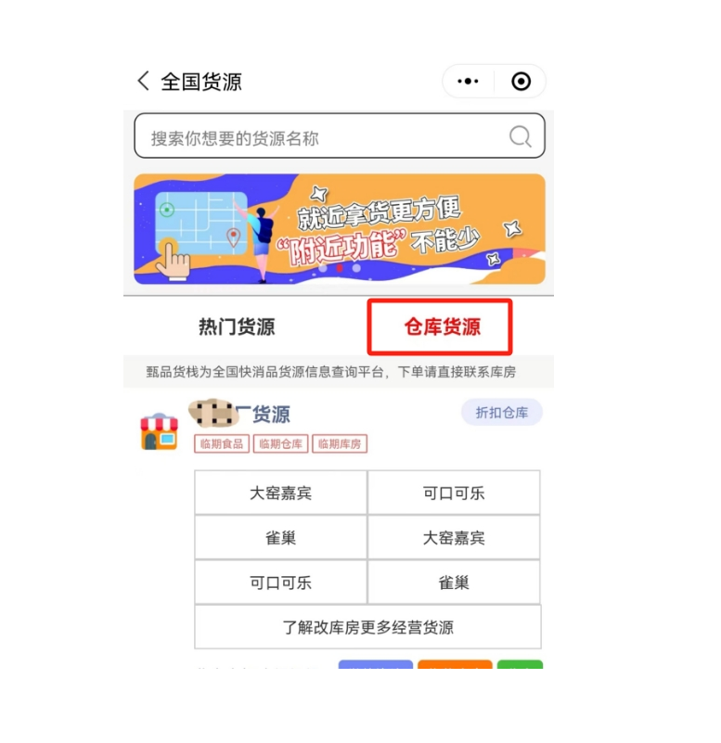Click inside the goods source search field

[x=340, y=136]
